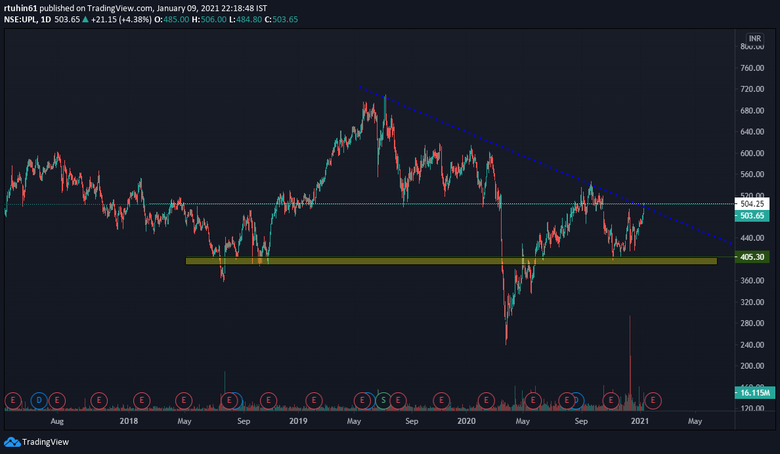Viewport: 780px width, 454px height.
Task: Click the rtuhin61 author name
Action: (x=20, y=9)
